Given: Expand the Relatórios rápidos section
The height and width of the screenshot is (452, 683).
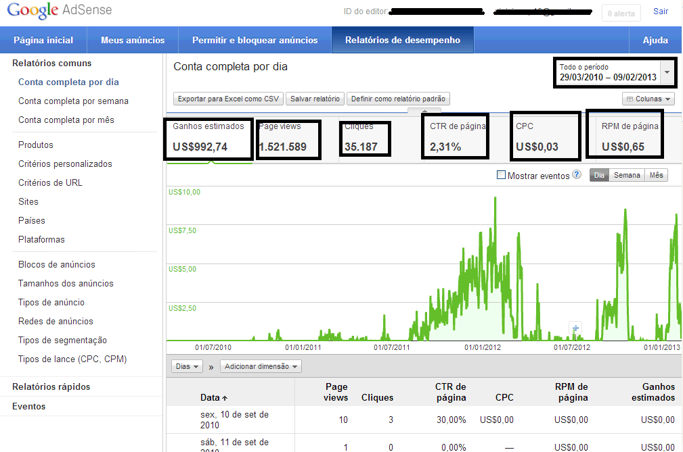Looking at the screenshot, I should pos(51,387).
